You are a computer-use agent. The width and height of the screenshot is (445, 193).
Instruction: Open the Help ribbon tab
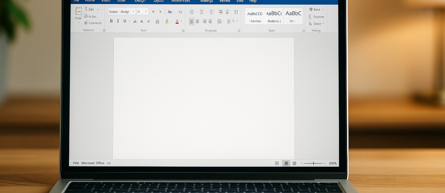pos(253,1)
